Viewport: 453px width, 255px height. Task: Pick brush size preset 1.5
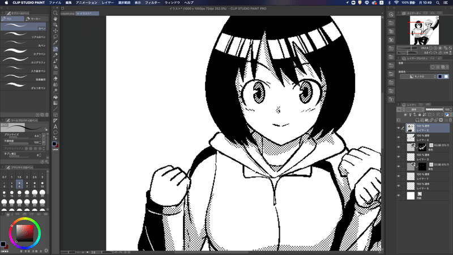coord(19,176)
